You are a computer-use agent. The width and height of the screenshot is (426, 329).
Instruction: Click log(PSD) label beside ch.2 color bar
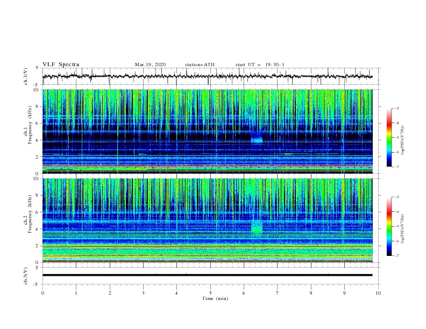click(x=403, y=229)
